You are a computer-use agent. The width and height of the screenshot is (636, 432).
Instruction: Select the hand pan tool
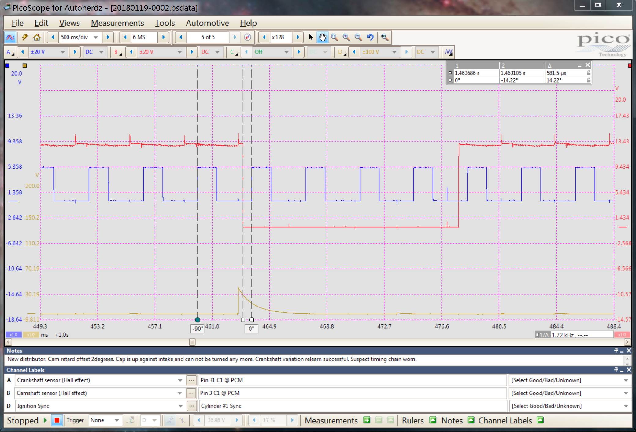click(x=323, y=37)
